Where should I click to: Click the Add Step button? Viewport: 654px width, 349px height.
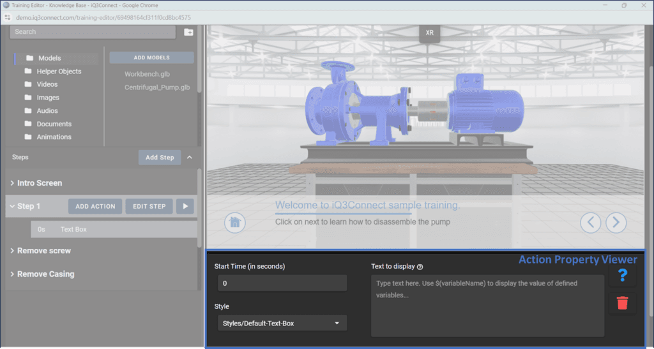159,157
